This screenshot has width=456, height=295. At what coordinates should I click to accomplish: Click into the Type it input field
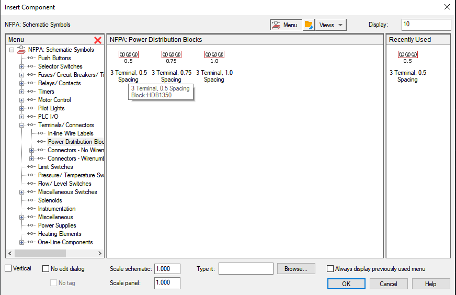(x=246, y=268)
